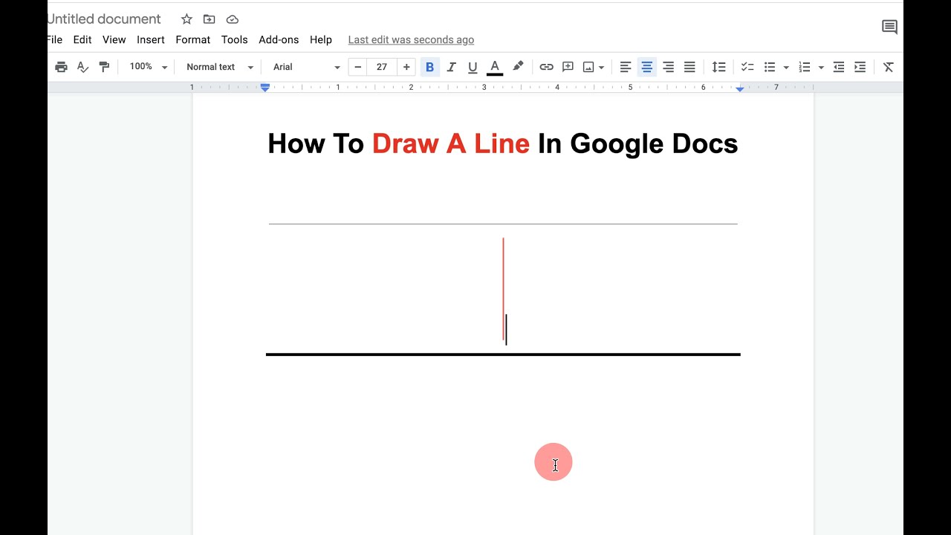Open comment history icon
This screenshot has height=535, width=951.
889,27
